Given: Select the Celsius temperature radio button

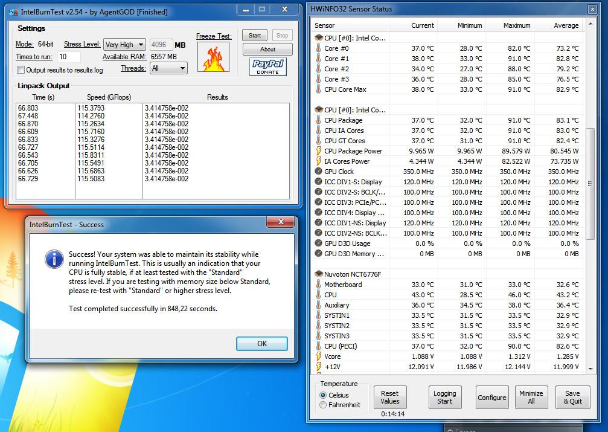Looking at the screenshot, I should pyautogui.click(x=323, y=395).
